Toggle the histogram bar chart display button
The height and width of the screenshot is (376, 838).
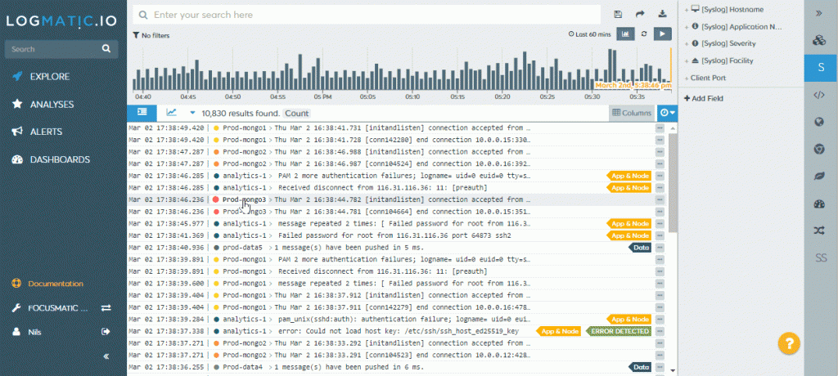[626, 34]
